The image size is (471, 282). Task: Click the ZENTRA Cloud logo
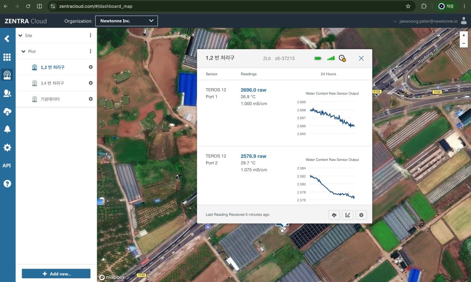[26, 21]
